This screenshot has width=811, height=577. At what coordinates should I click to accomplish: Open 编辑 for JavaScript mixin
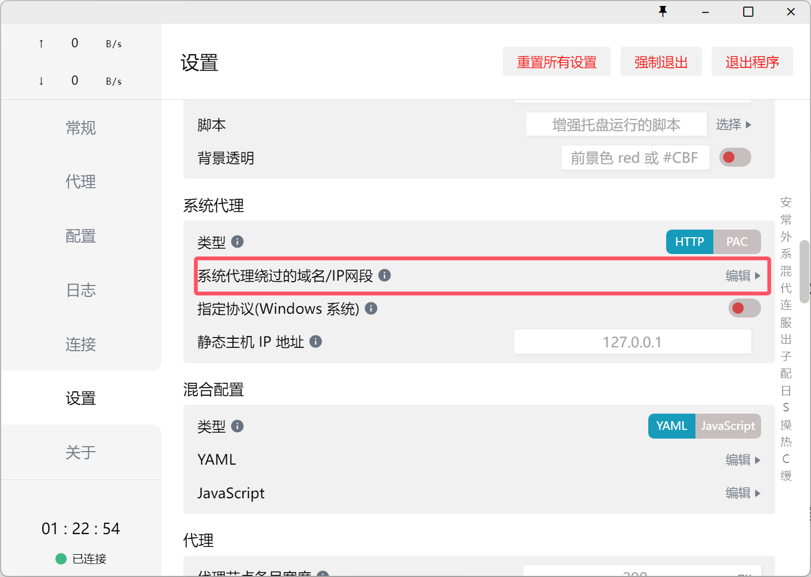tap(743, 493)
